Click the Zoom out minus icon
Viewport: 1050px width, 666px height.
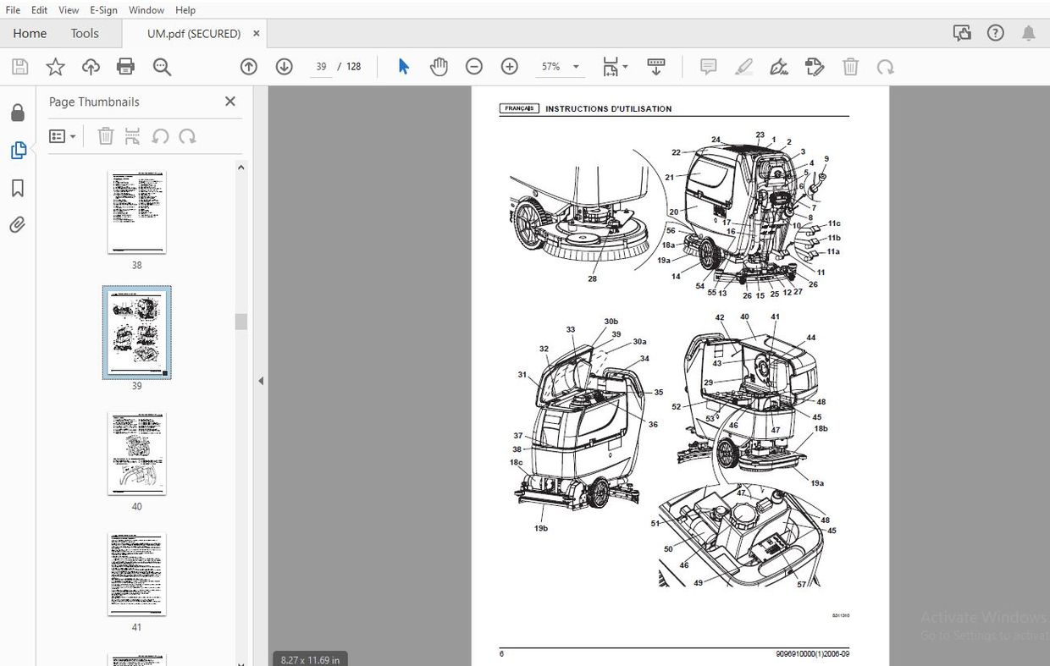pos(474,67)
